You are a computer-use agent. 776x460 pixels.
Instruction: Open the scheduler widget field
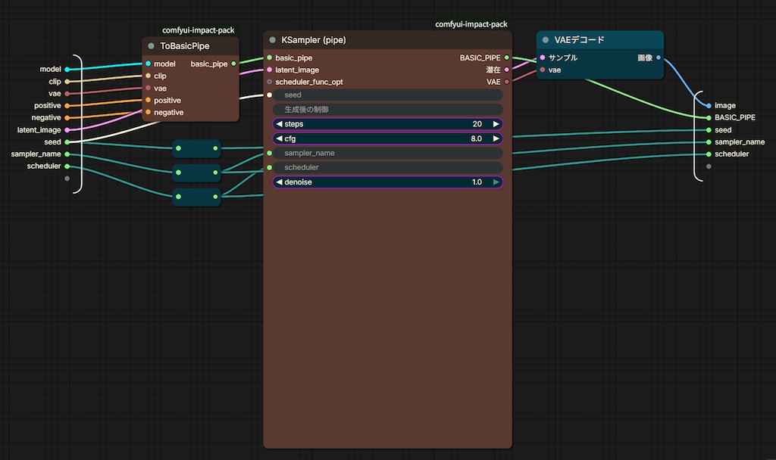point(387,167)
